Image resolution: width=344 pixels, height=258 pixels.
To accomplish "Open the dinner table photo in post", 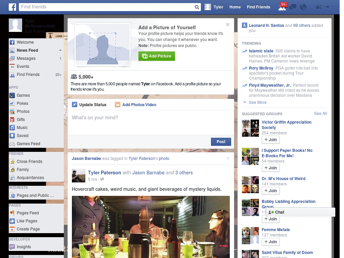I will (x=151, y=227).
